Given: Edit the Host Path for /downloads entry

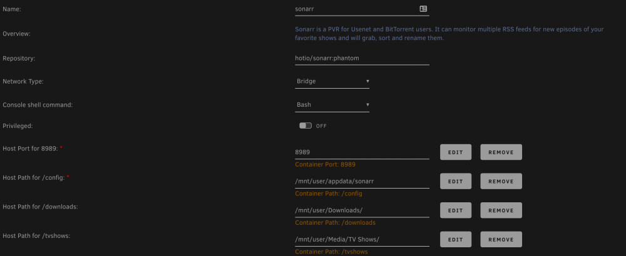Looking at the screenshot, I should 456,210.
